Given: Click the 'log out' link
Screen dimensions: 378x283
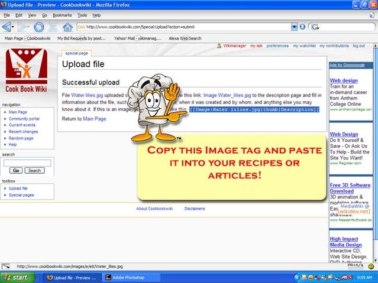Looking at the screenshot, I should point(358,45).
